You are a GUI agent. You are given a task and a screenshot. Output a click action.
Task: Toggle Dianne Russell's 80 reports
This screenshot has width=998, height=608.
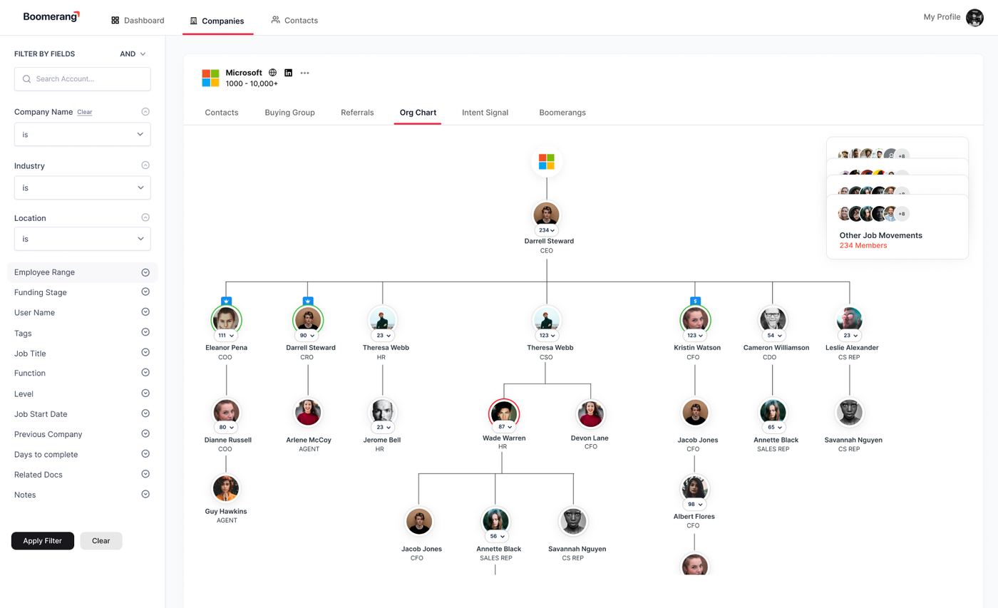pos(226,427)
